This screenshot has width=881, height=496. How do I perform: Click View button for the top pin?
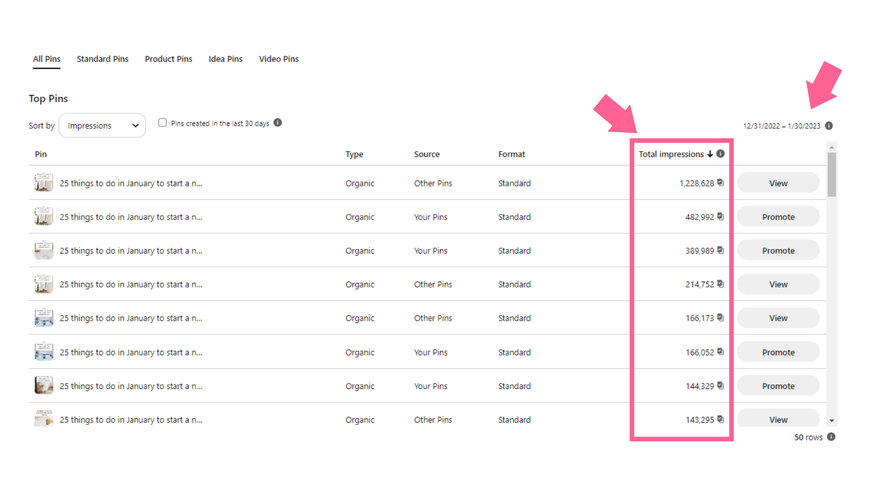[778, 183]
